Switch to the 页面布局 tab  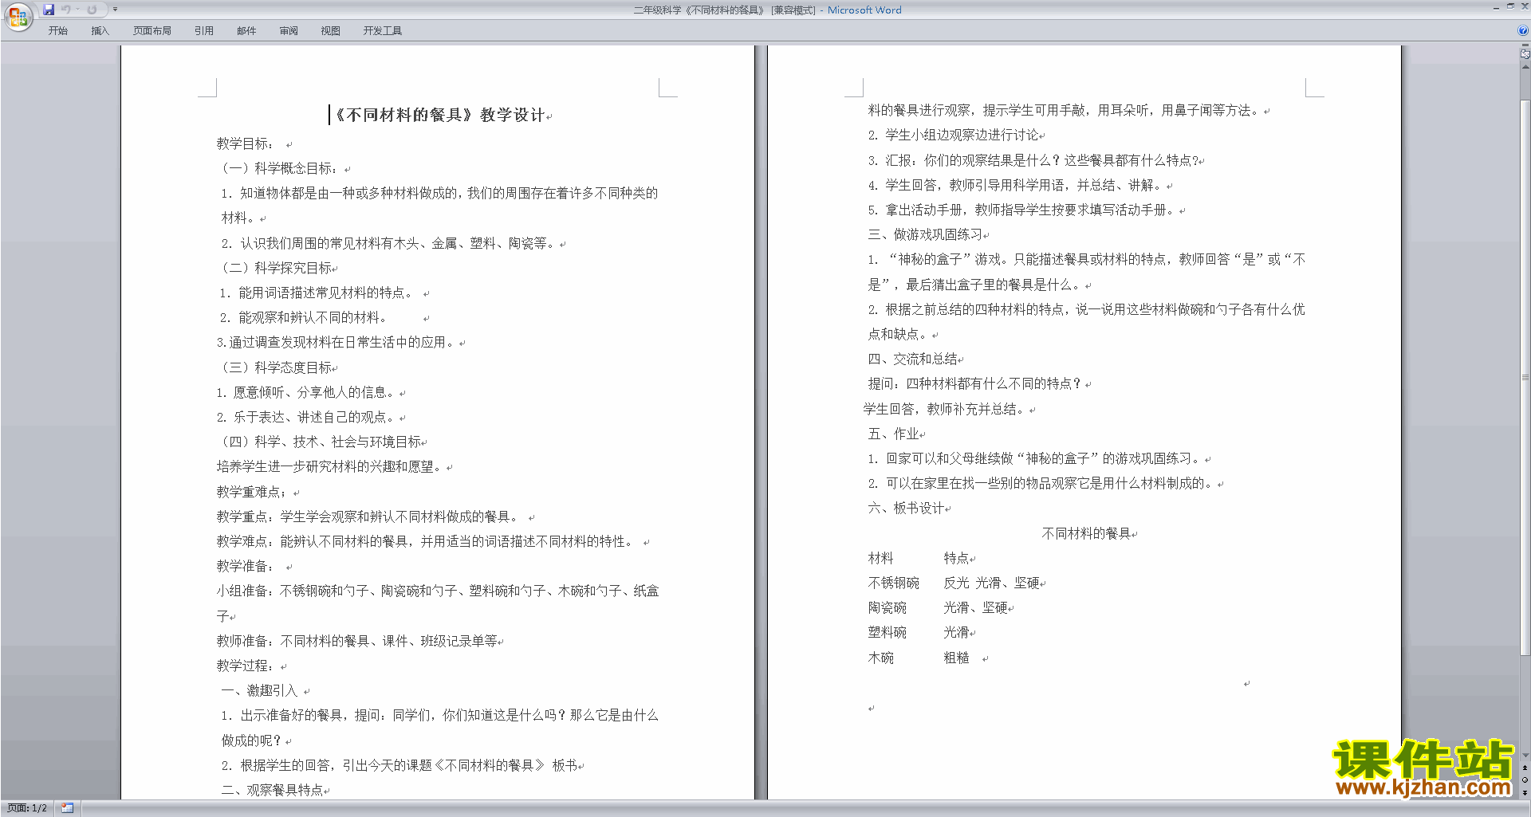coord(152,30)
